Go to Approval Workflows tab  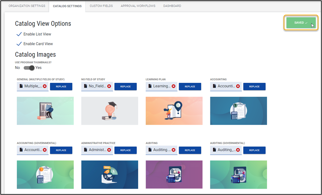(138, 6)
